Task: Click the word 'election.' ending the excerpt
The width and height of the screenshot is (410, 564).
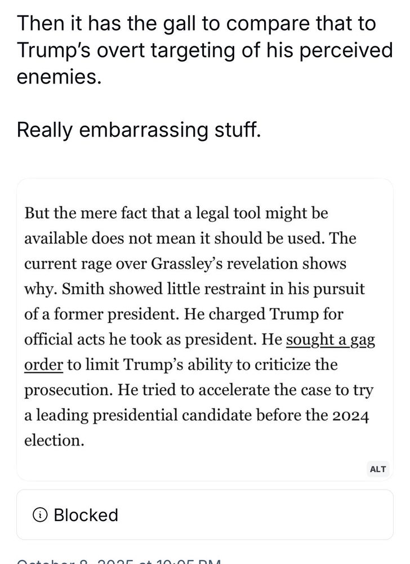Action: coord(54,440)
